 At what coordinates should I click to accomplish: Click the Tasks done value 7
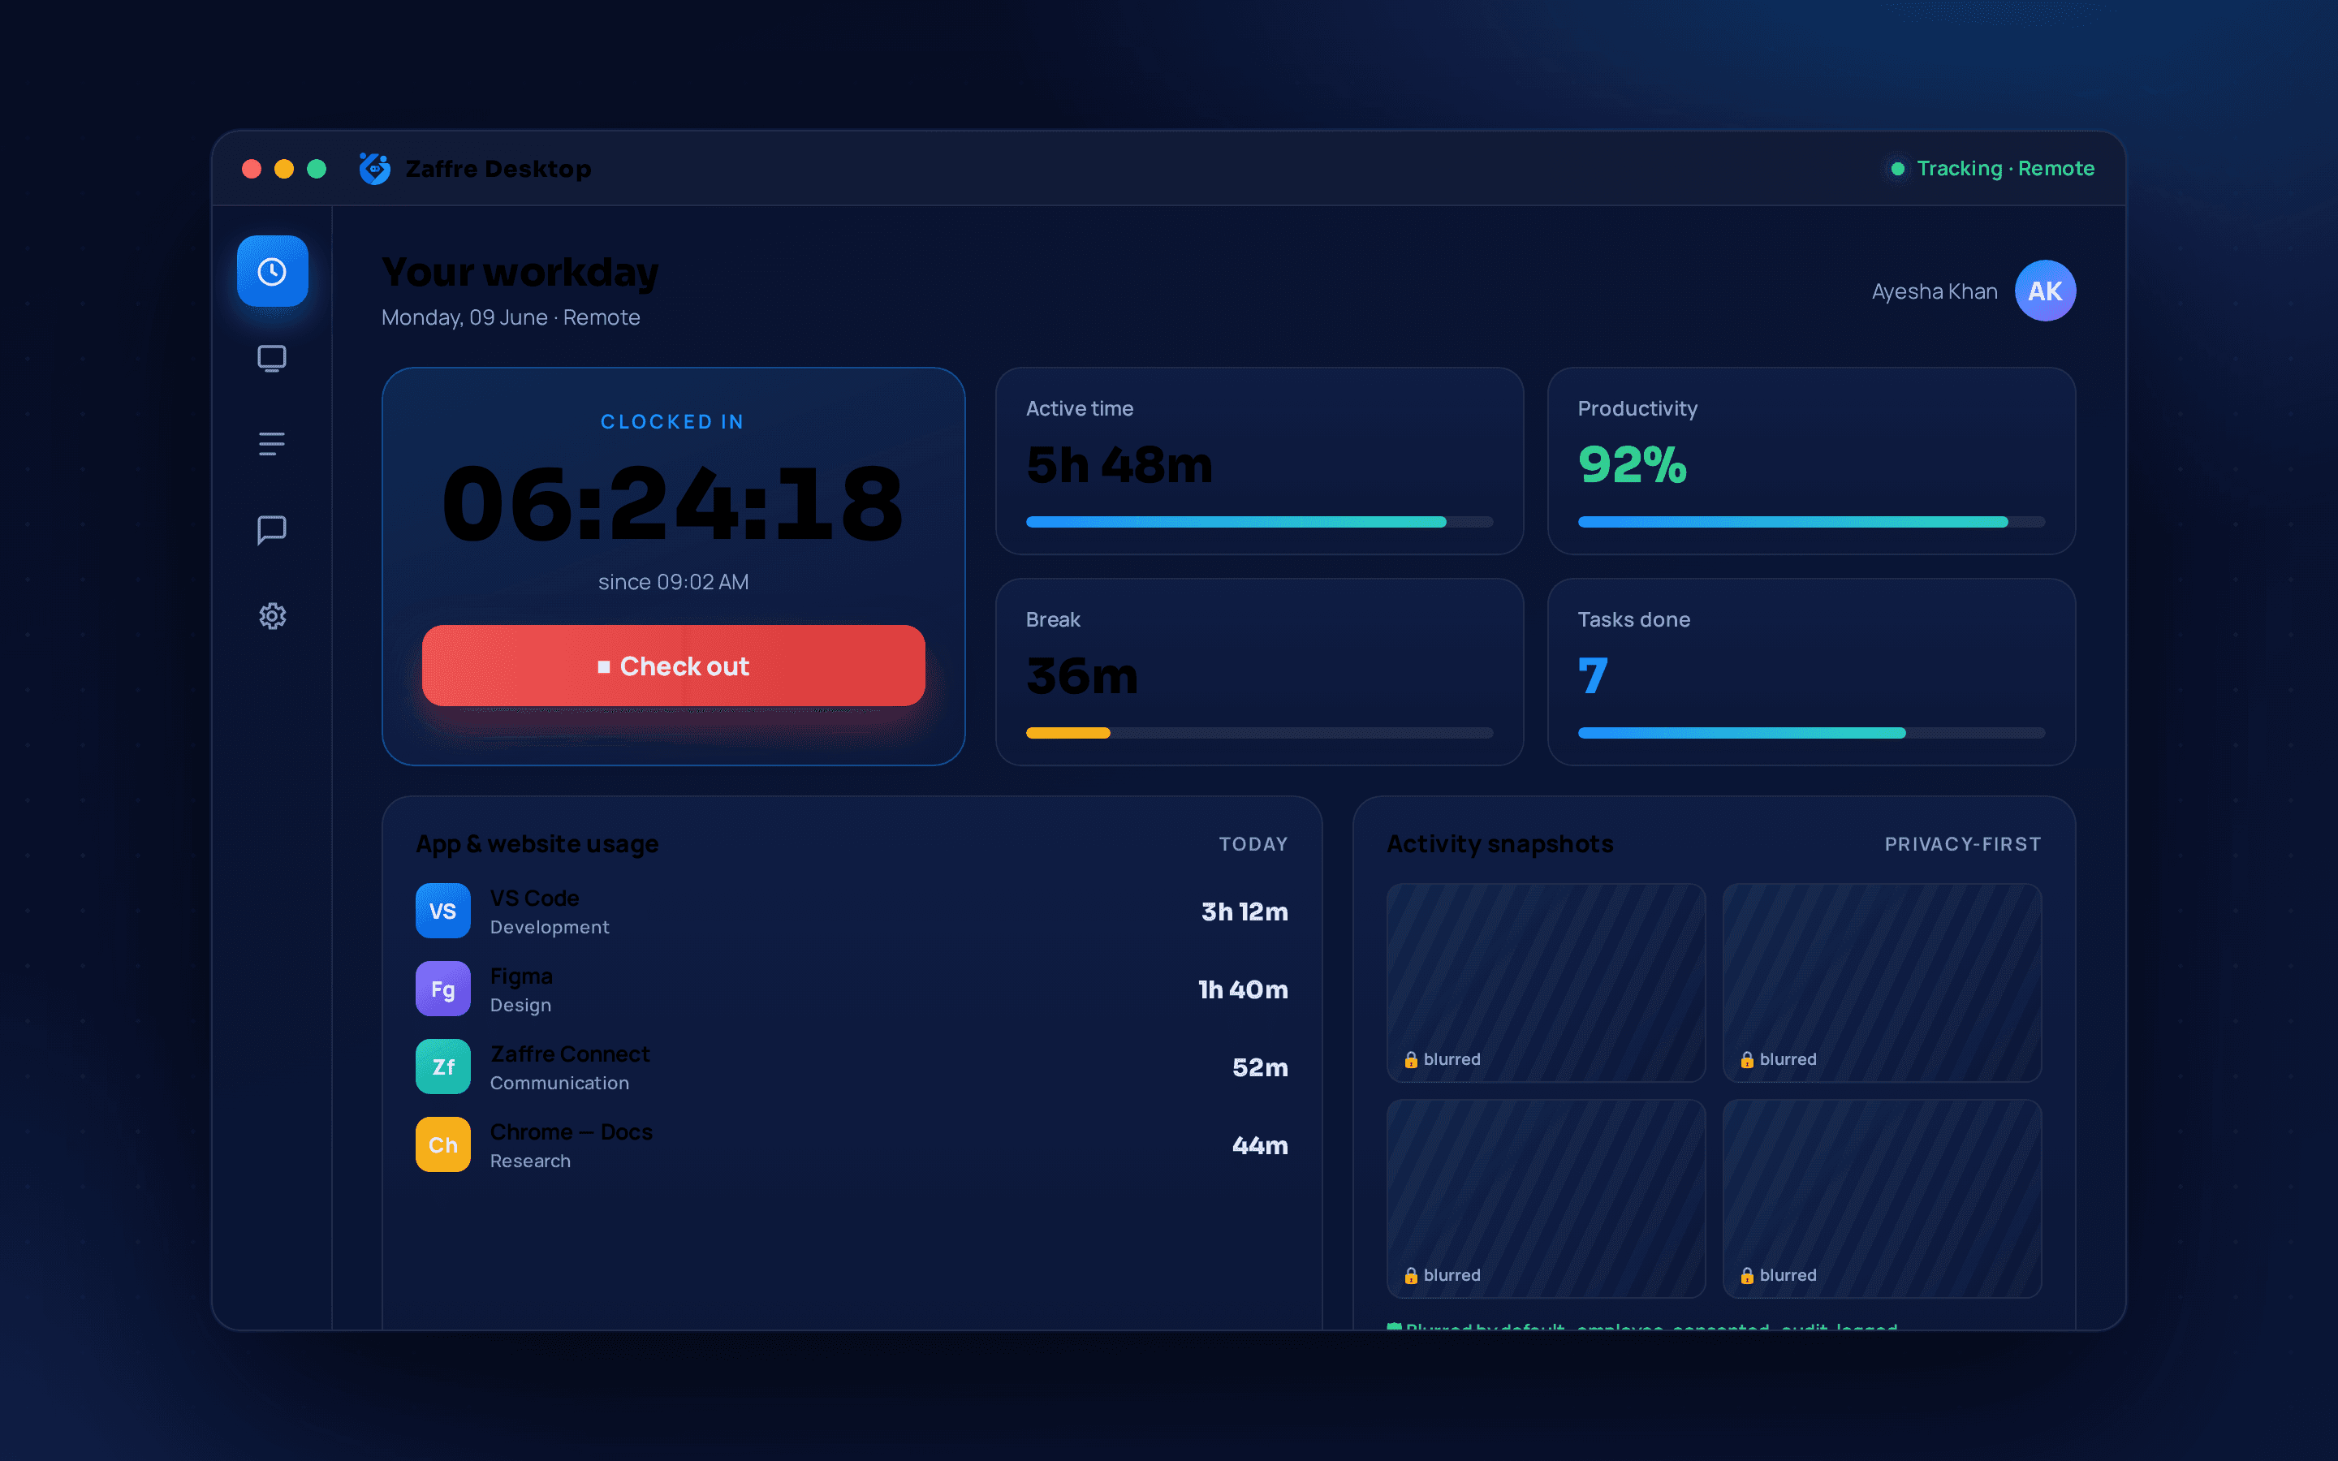point(1593,675)
